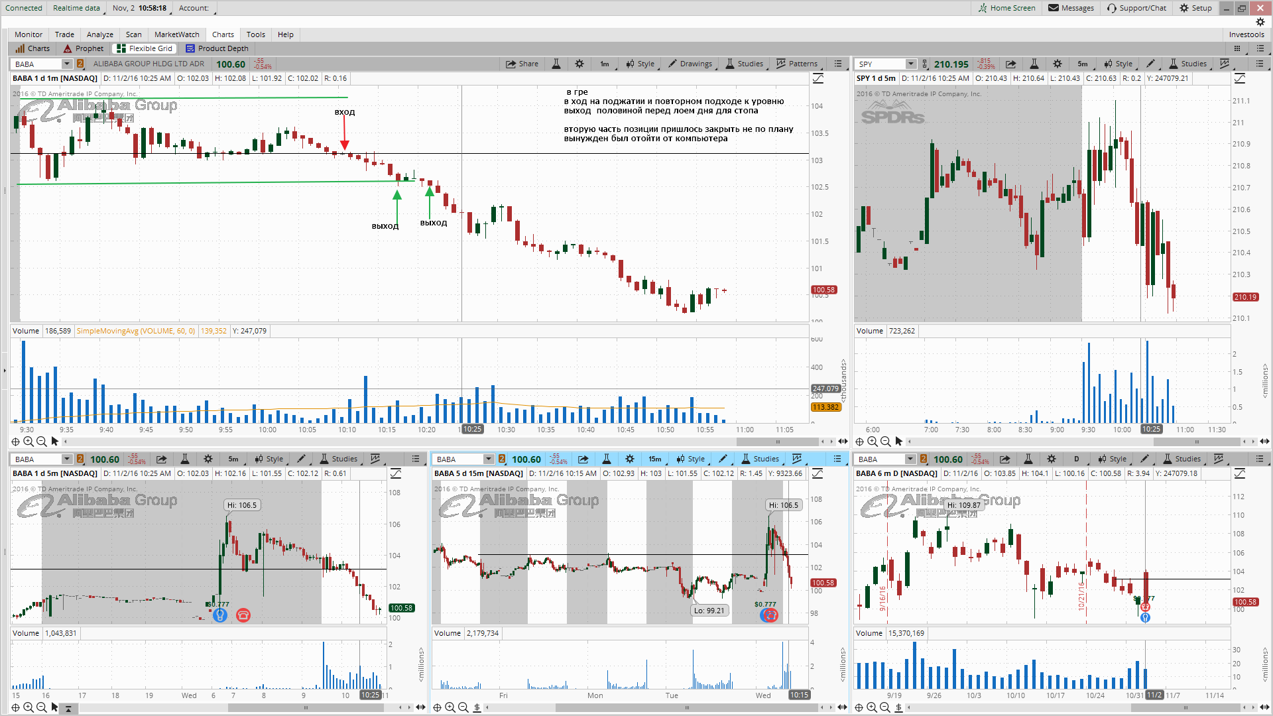Zoom out on the BABA daily chart
The width and height of the screenshot is (1273, 716).
click(885, 707)
